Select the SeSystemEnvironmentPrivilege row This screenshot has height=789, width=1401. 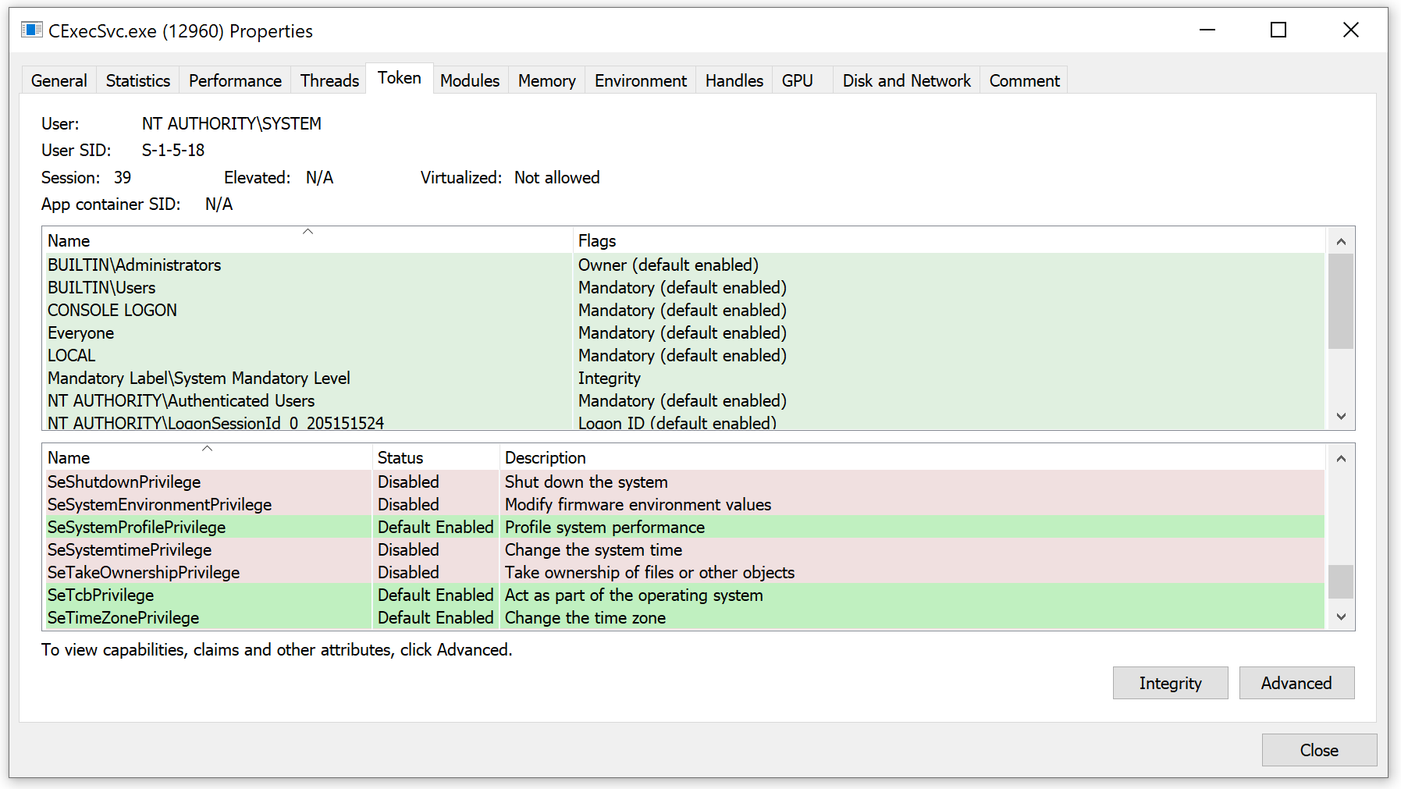684,504
